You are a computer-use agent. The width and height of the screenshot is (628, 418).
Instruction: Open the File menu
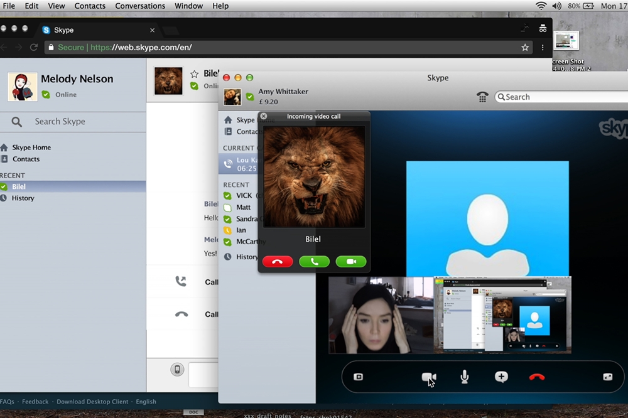coord(9,6)
